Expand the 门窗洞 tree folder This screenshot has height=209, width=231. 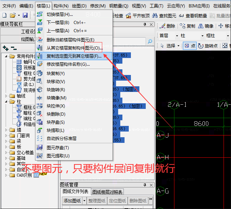[x=6, y=135]
